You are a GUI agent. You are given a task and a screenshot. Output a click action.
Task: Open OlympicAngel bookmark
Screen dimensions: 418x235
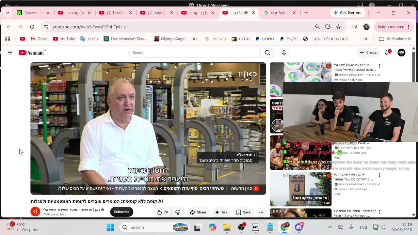176,39
